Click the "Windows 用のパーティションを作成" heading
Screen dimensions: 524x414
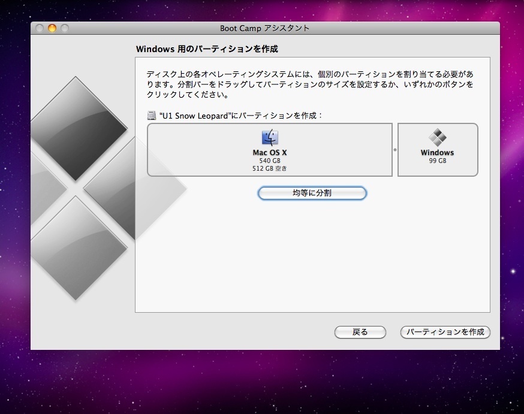coord(207,49)
